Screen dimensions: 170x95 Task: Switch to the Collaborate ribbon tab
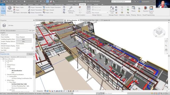pos(69,4)
